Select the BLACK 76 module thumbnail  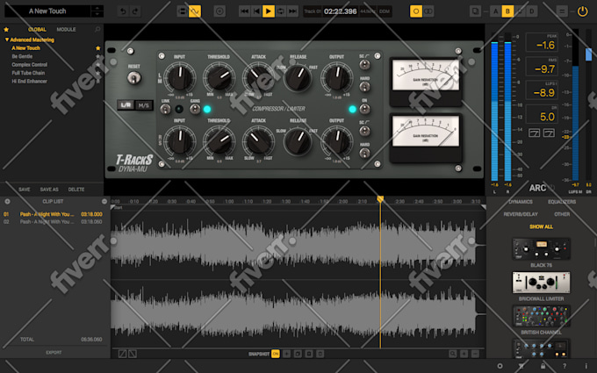click(x=541, y=249)
